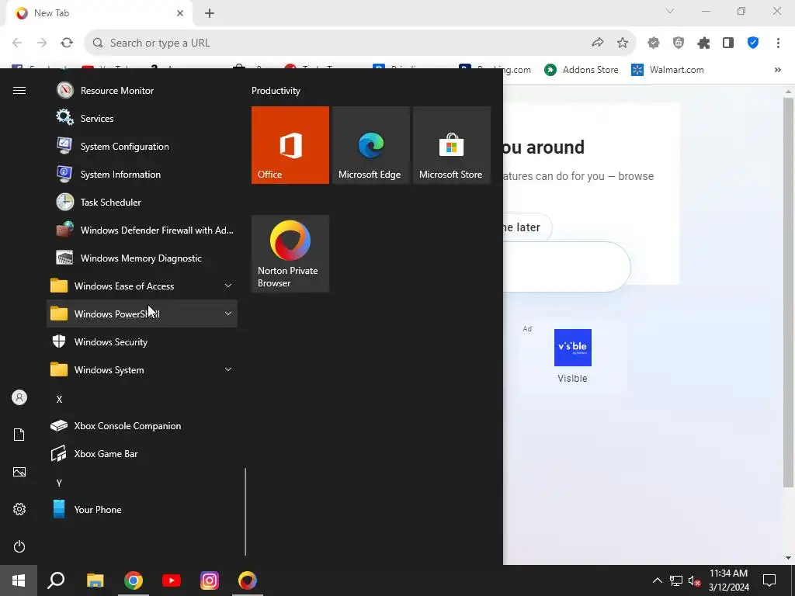The width and height of the screenshot is (795, 596).
Task: Launch Norton Private Browser tile
Action: [290, 254]
